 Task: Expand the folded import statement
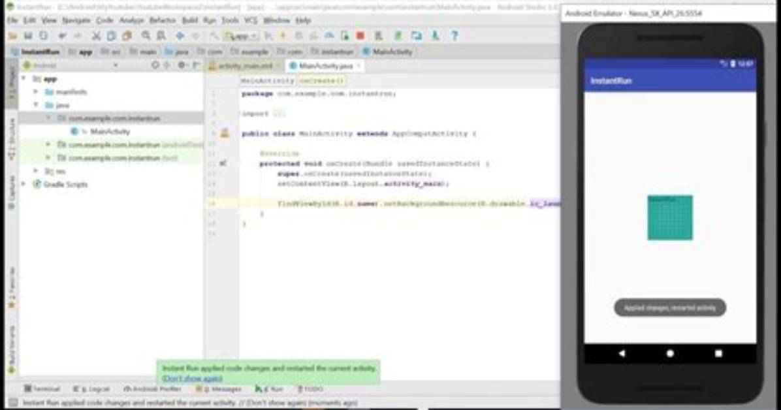click(x=280, y=114)
